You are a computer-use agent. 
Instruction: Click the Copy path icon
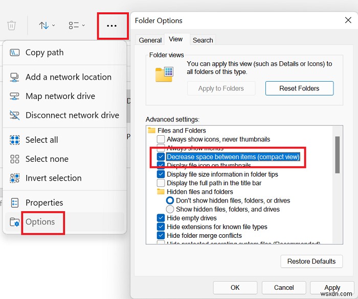tap(15, 53)
